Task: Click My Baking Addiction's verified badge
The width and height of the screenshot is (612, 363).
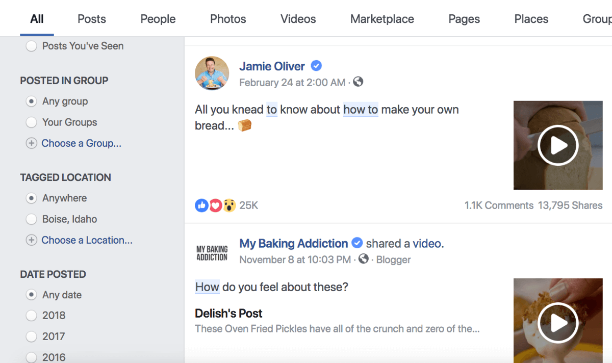Action: (x=357, y=243)
